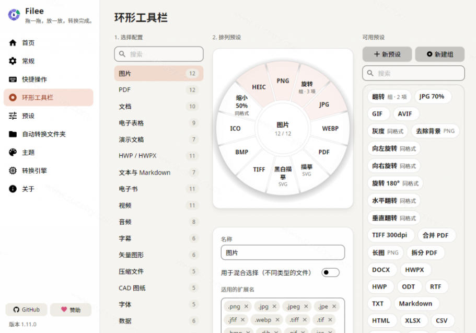Click the sliders icon beside 预设
Screen dimensions: 476x333
(13, 116)
